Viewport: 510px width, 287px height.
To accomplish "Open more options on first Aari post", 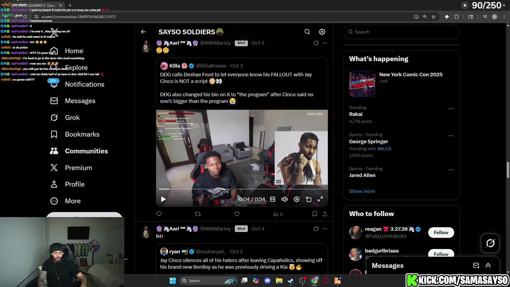I will coord(325,43).
